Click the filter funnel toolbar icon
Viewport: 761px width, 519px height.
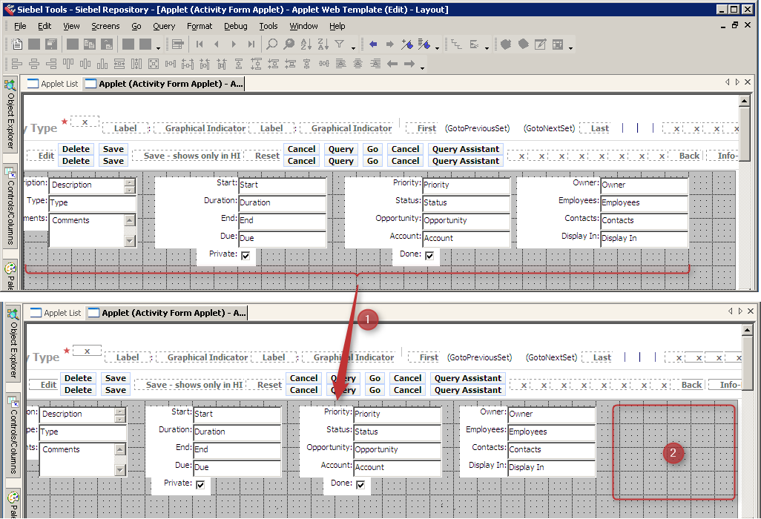[x=339, y=44]
